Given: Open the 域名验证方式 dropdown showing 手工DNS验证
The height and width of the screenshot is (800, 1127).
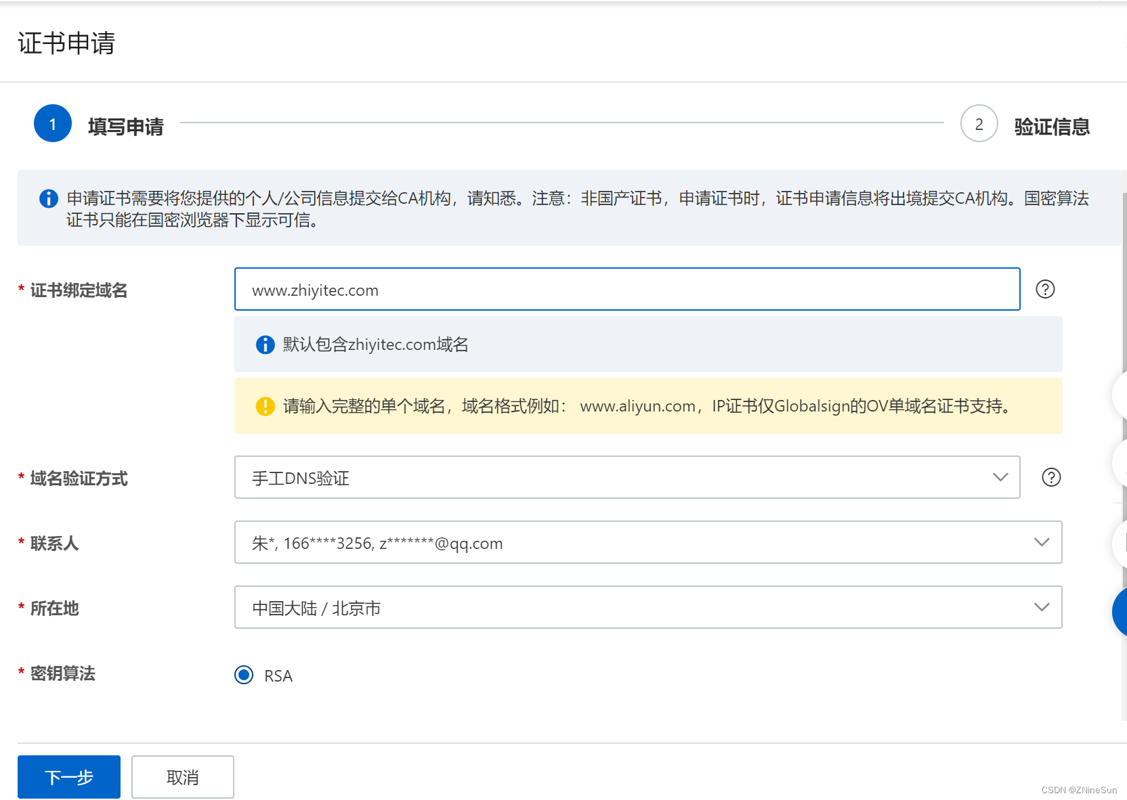Looking at the screenshot, I should pos(627,477).
